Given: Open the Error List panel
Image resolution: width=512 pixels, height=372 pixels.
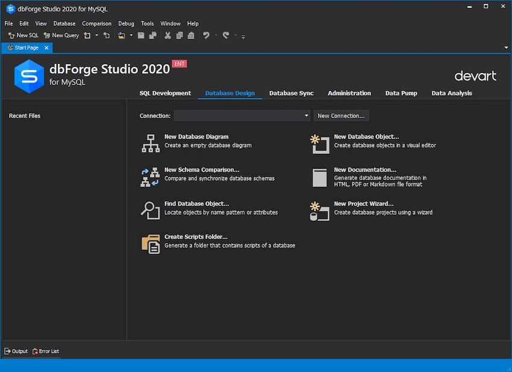Looking at the screenshot, I should (46, 351).
